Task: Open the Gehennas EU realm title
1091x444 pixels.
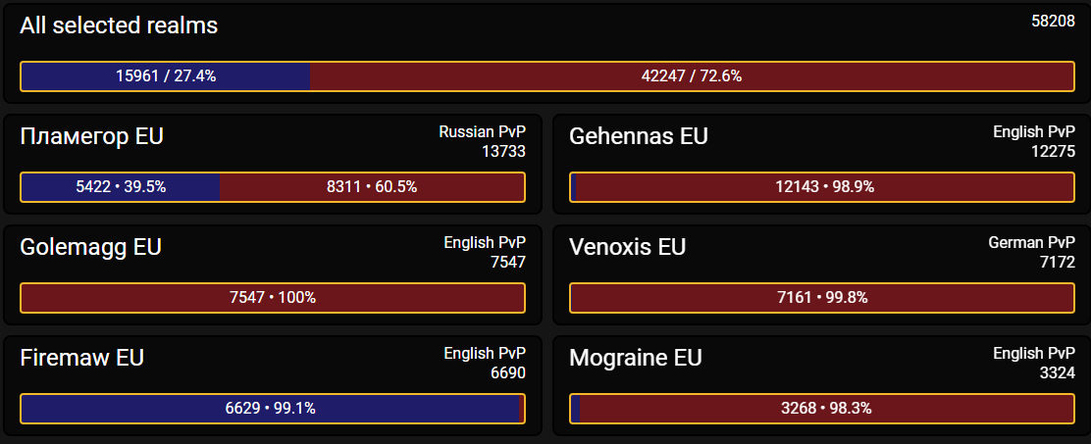Action: pyautogui.click(x=638, y=136)
